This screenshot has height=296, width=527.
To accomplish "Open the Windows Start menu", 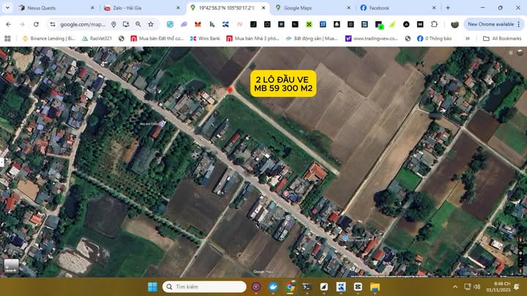I will click(152, 286).
